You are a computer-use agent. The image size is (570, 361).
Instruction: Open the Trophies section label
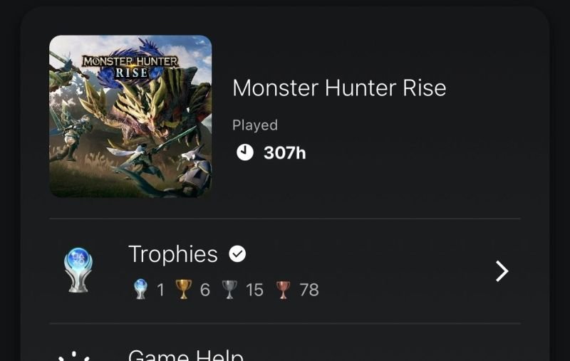pos(172,254)
